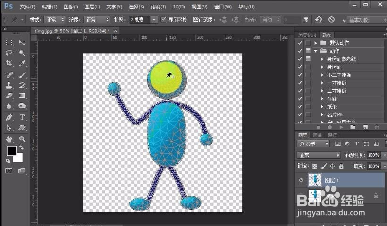Lock layer position

click(332, 166)
